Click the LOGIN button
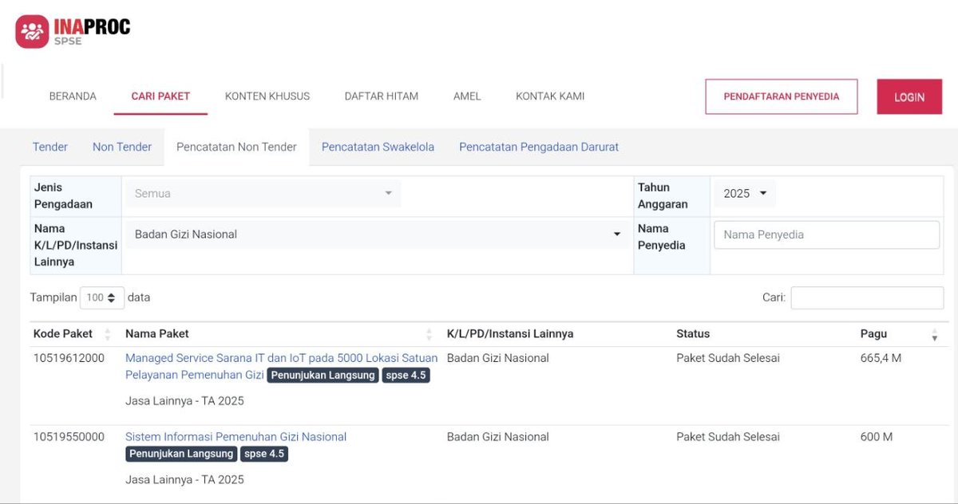The height and width of the screenshot is (504, 958). 909,96
